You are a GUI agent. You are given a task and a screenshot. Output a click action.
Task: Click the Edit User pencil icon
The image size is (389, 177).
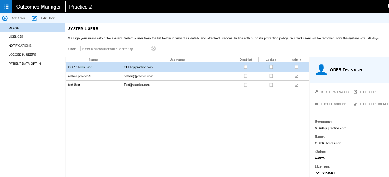34,18
